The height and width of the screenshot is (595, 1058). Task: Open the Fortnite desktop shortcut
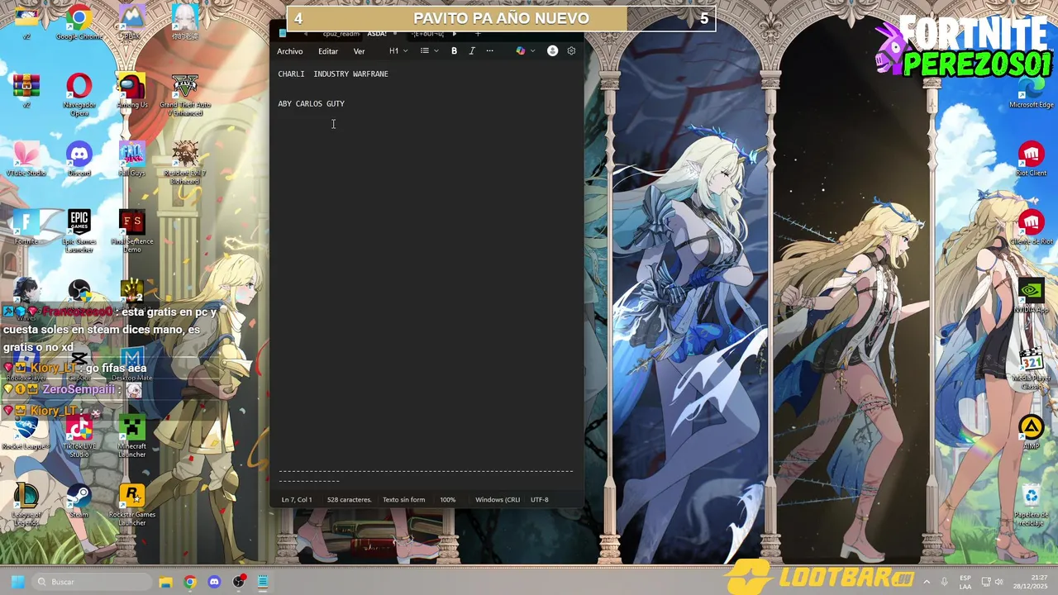click(x=26, y=227)
